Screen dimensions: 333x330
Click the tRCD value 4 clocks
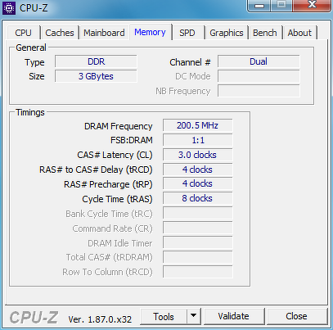tap(198, 170)
